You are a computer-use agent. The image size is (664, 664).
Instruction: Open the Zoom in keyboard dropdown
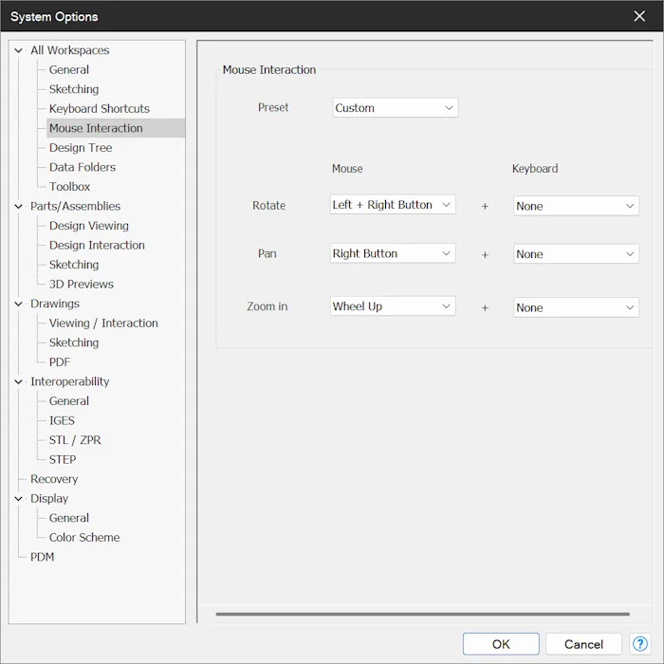click(x=576, y=307)
